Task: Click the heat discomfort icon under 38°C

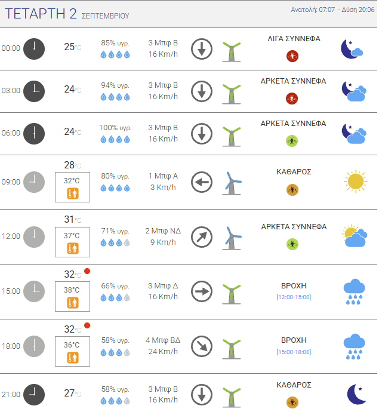Action: pos(72,303)
